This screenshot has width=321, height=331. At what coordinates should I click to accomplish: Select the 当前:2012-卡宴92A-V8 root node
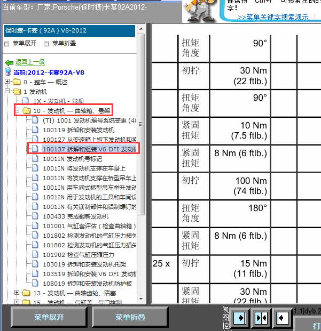coord(49,72)
